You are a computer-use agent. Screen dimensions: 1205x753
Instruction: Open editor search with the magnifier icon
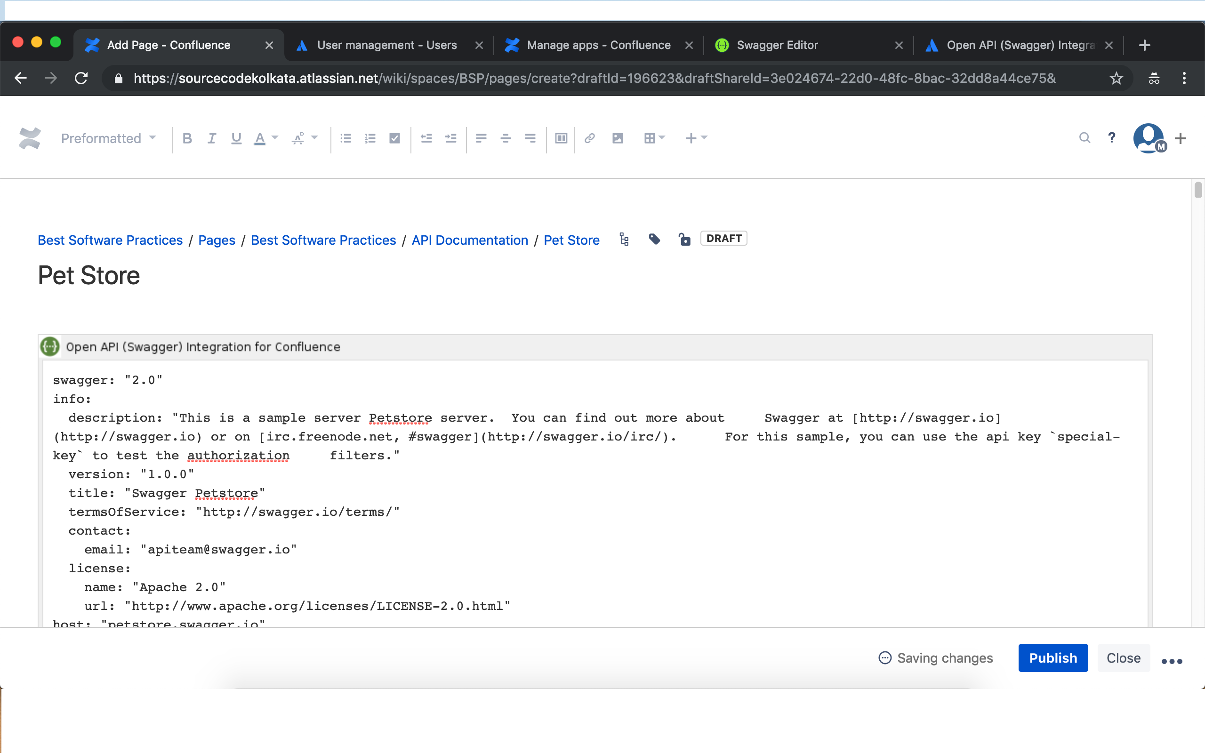1084,138
